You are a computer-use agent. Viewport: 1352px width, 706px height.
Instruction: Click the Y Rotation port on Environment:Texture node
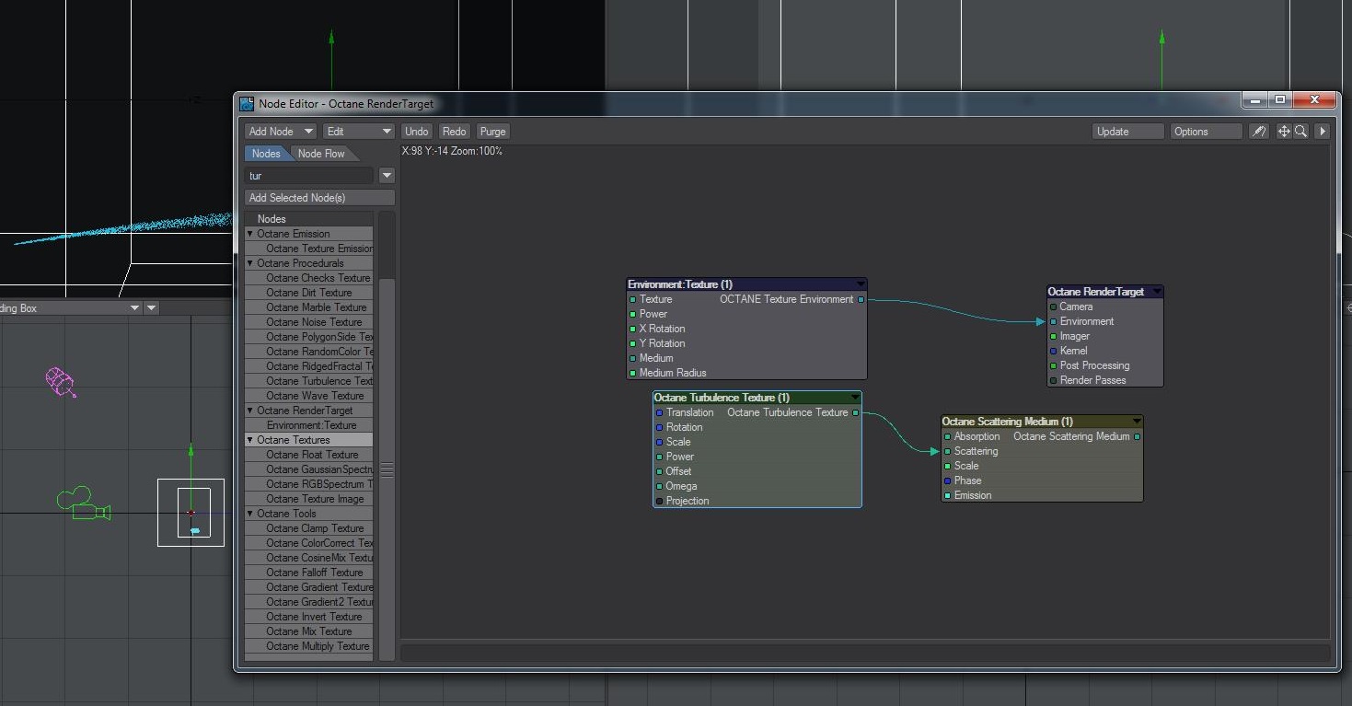coord(632,343)
